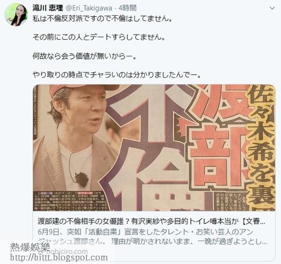Click the tweet line やり取りの時点でチャラい
Viewport: 281px width, 264px height.
(x=116, y=75)
